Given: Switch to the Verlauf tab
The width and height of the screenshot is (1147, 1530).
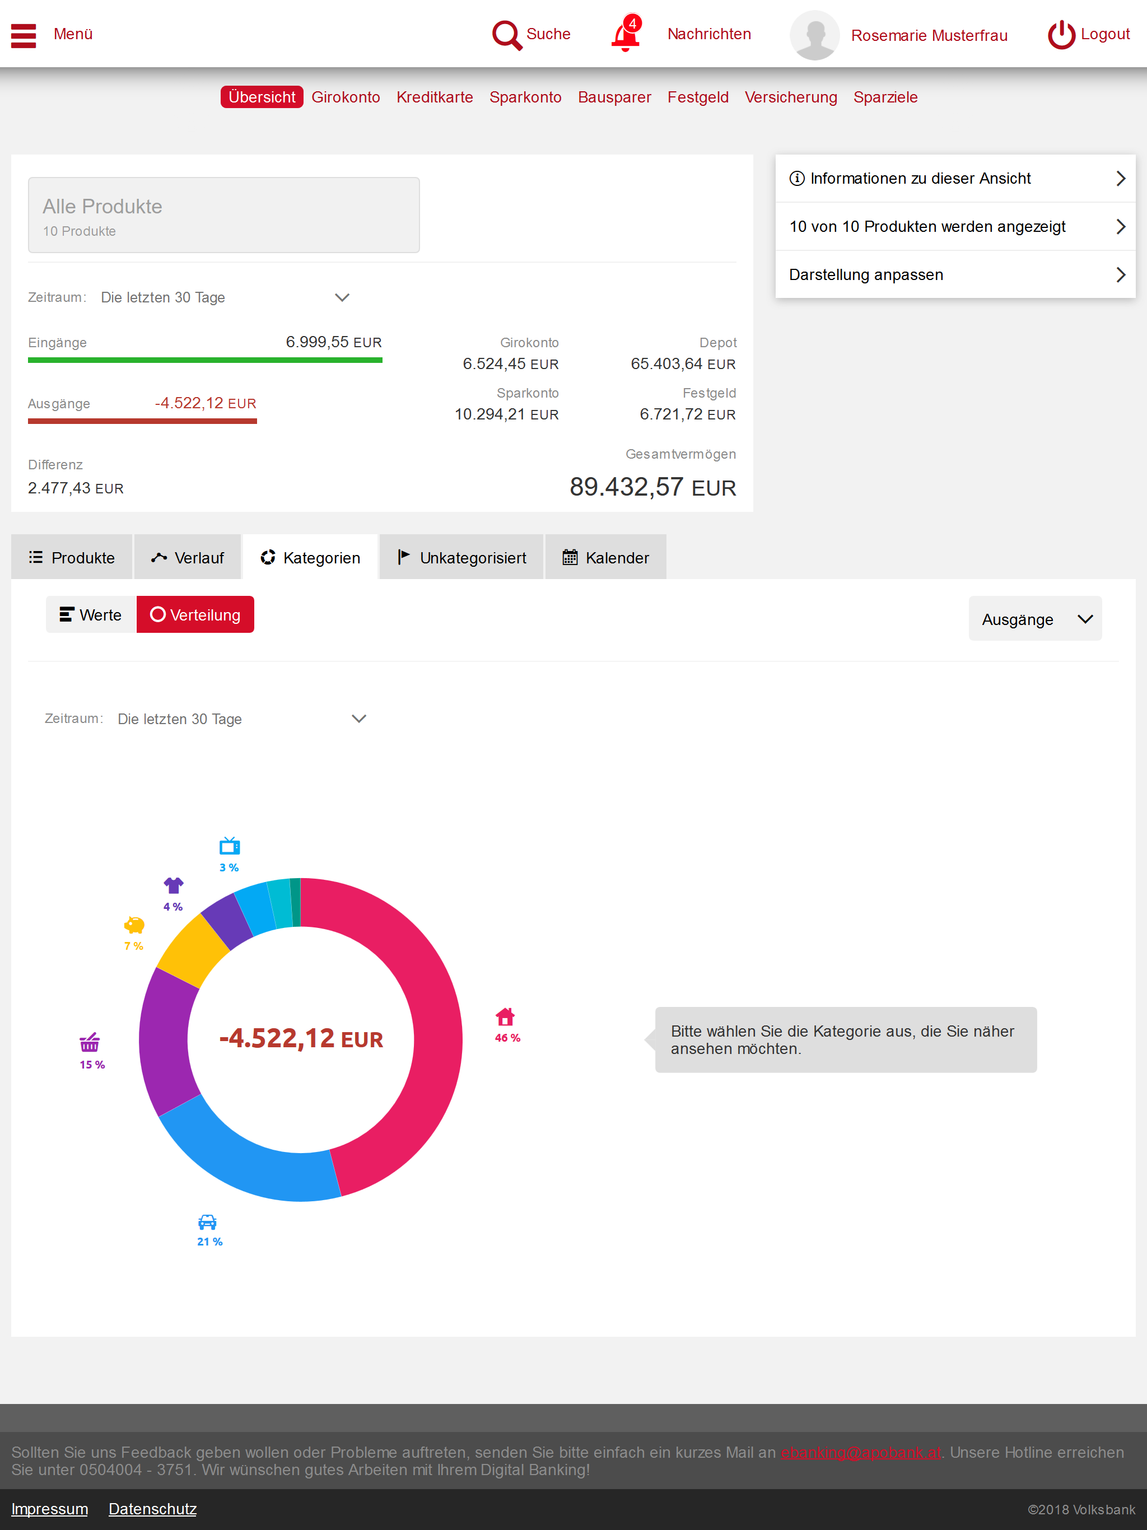Looking at the screenshot, I should [188, 557].
